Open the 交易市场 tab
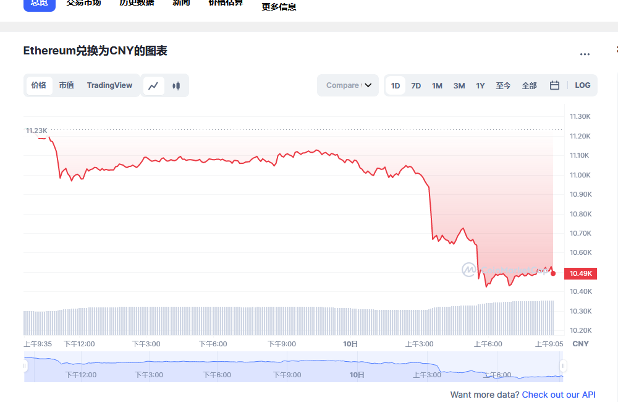This screenshot has width=618, height=402. pyautogui.click(x=83, y=3)
